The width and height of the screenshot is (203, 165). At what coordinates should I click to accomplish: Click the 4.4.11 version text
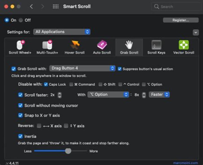click(x=14, y=163)
